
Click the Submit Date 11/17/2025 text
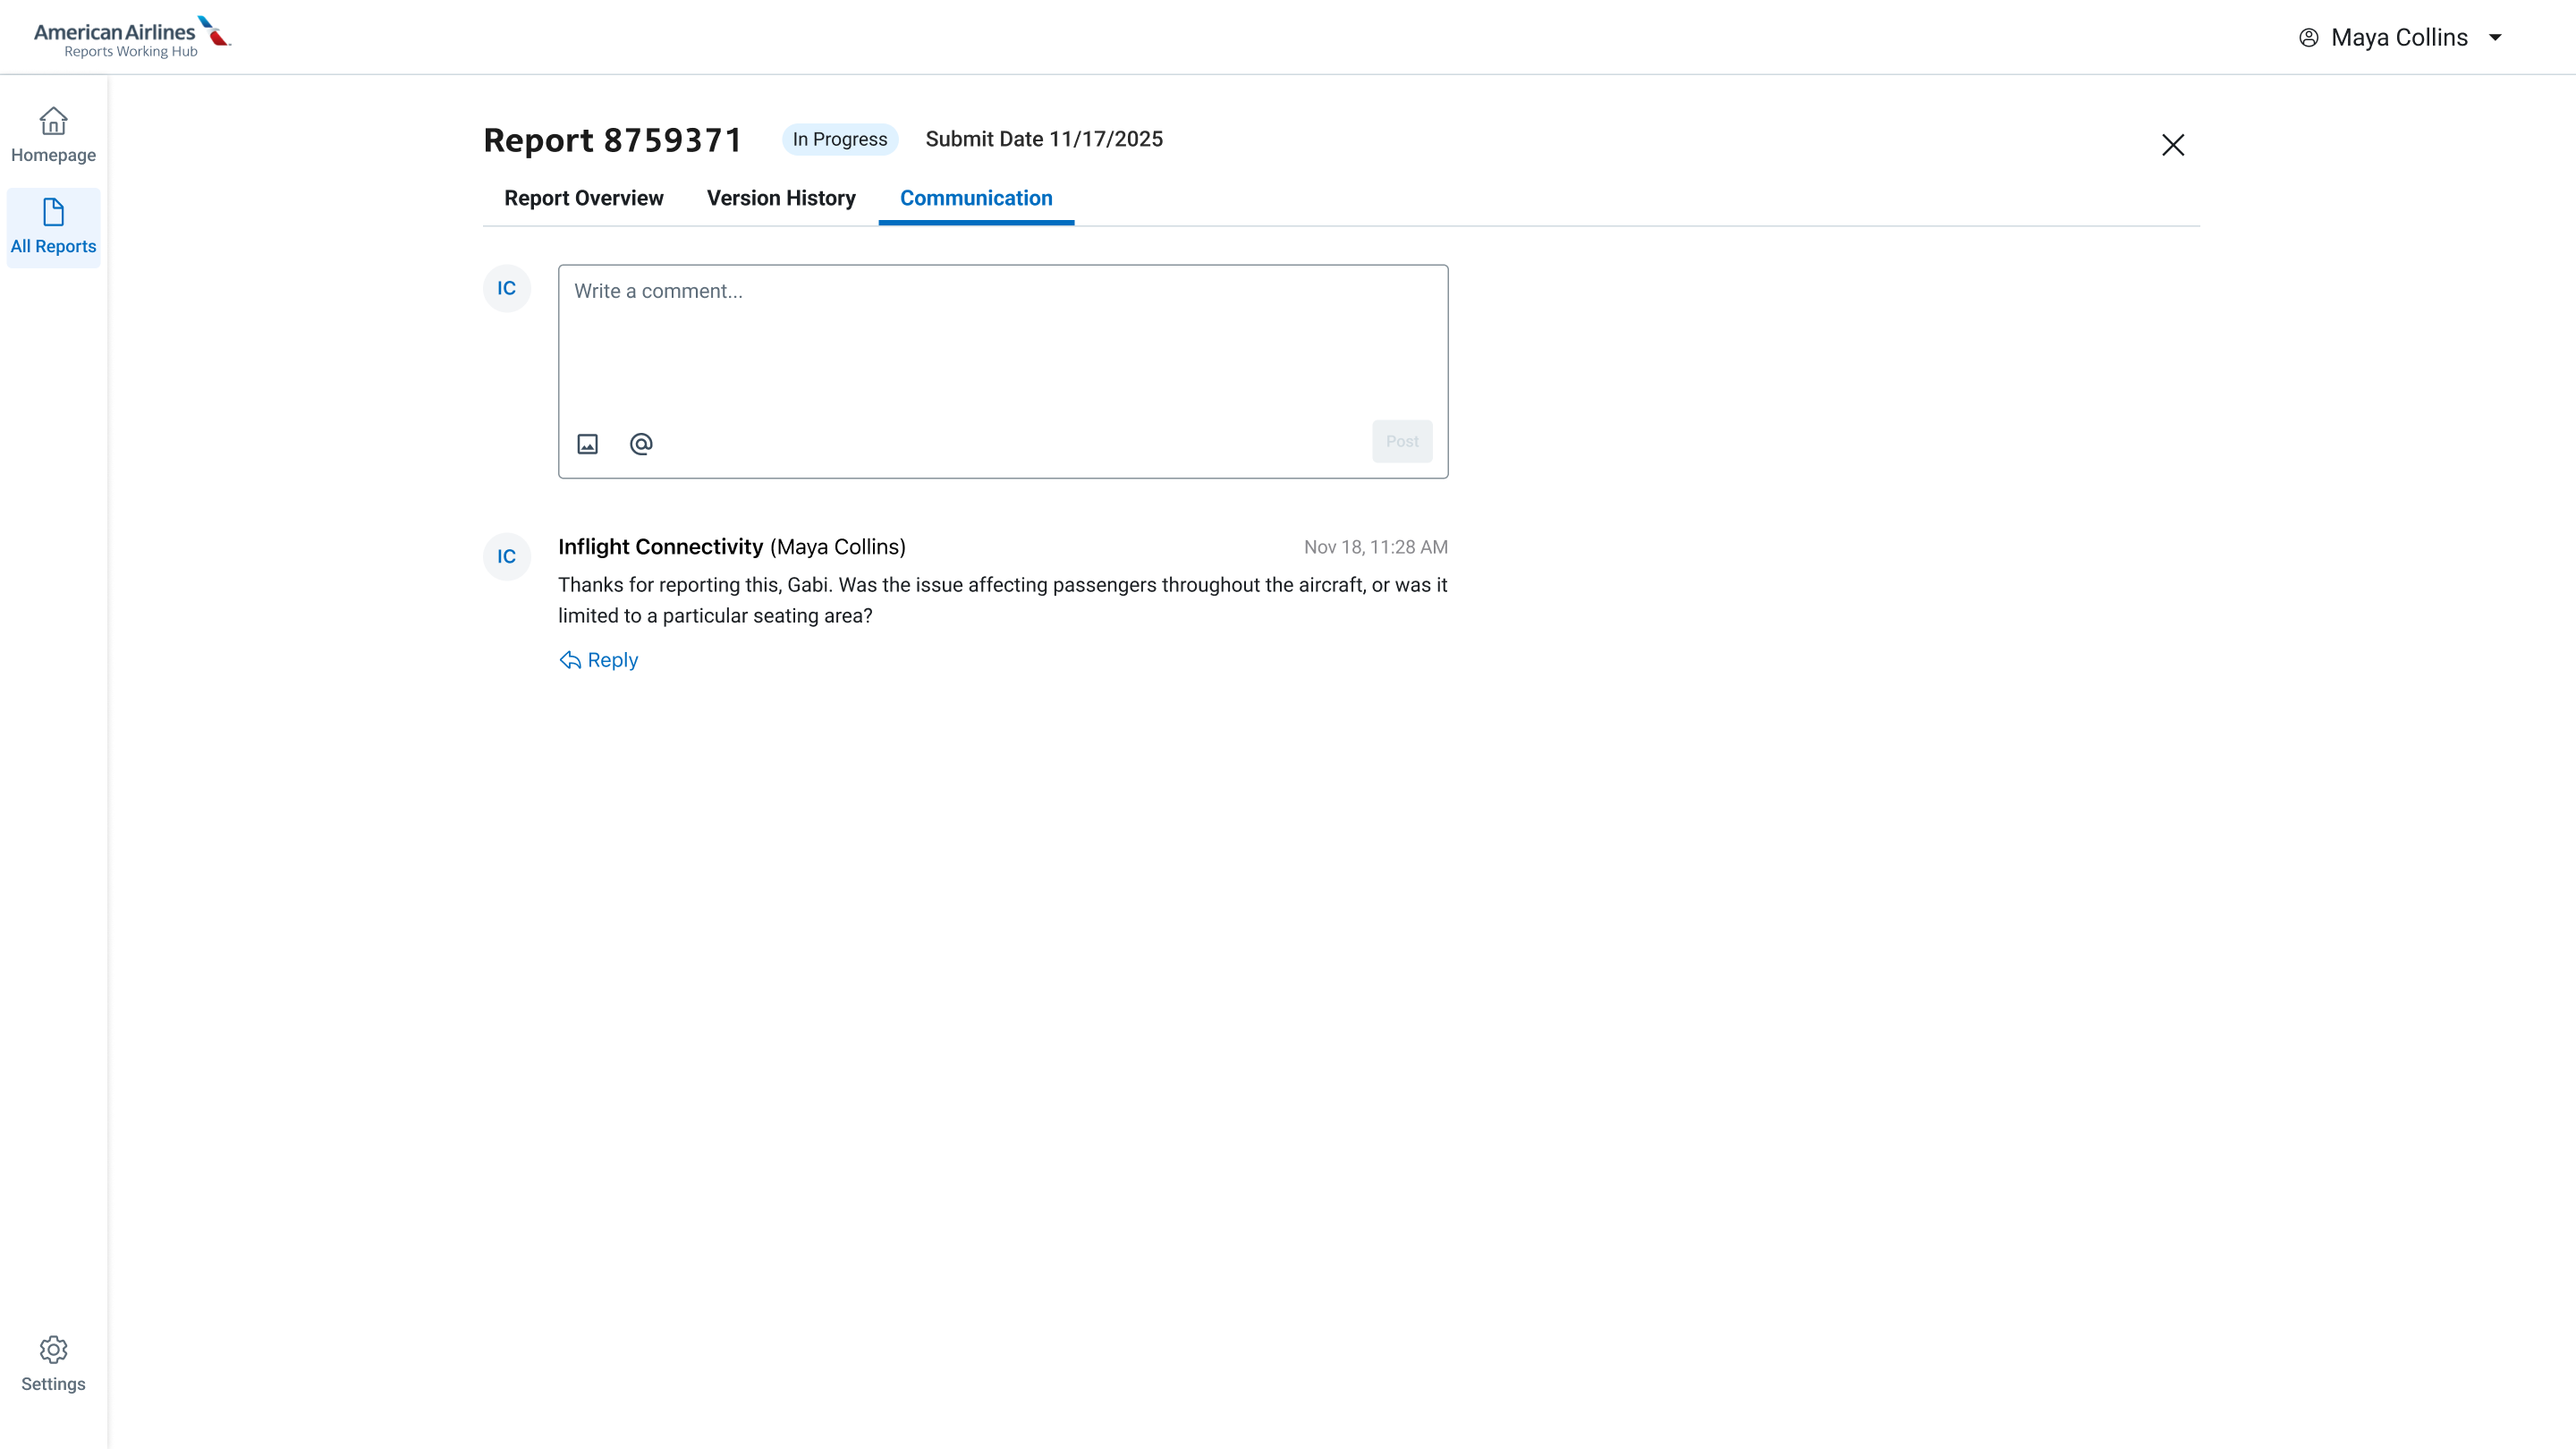click(1044, 139)
